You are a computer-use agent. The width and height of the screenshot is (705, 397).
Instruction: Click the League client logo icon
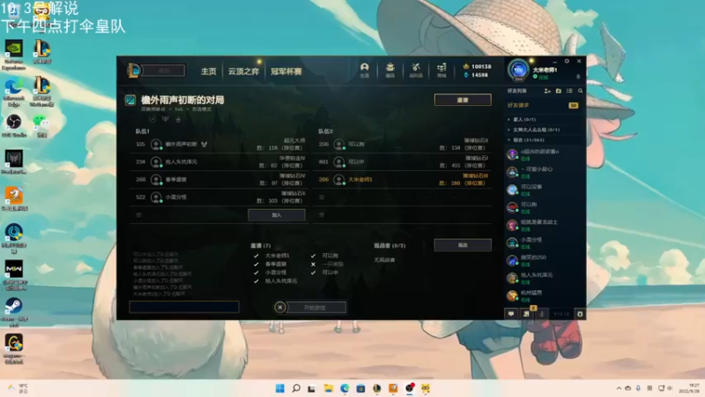point(134,71)
